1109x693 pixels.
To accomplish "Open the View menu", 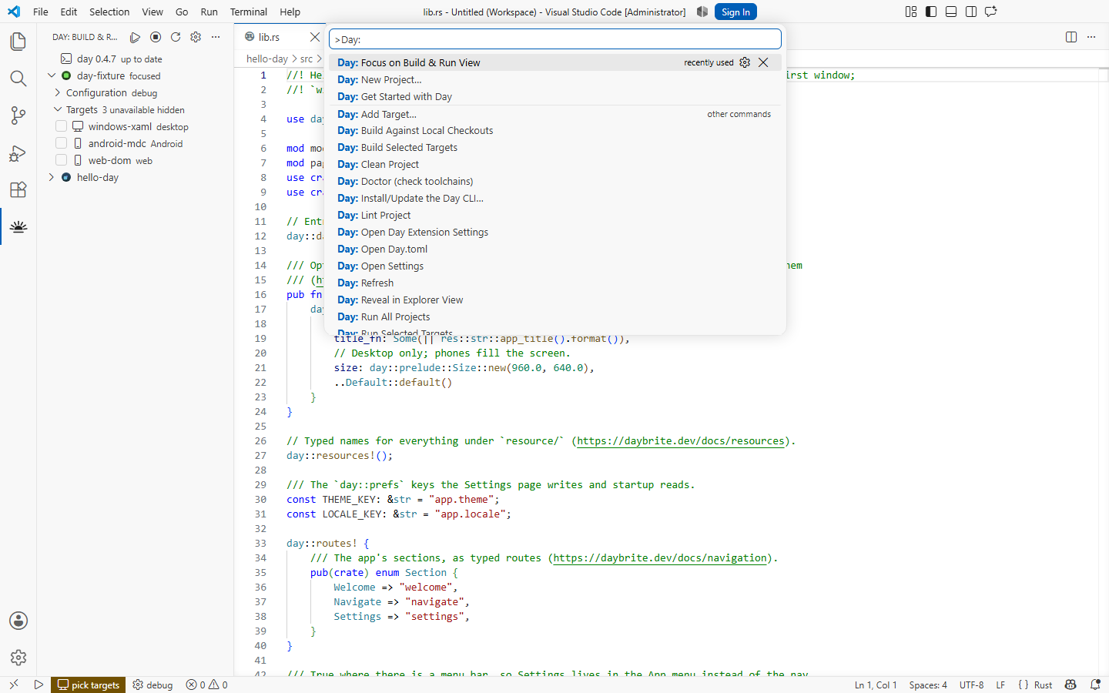I will tap(152, 12).
